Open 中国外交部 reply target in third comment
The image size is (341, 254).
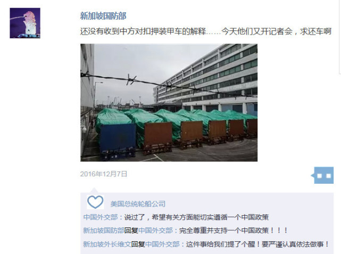pyautogui.click(x=162, y=244)
